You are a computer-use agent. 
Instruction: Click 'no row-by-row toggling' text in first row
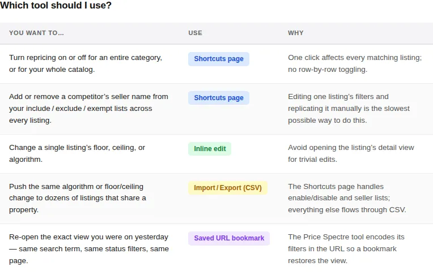point(328,70)
